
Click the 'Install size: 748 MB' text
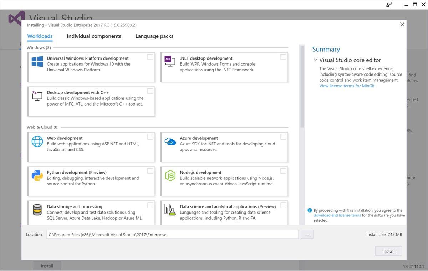pyautogui.click(x=384, y=235)
